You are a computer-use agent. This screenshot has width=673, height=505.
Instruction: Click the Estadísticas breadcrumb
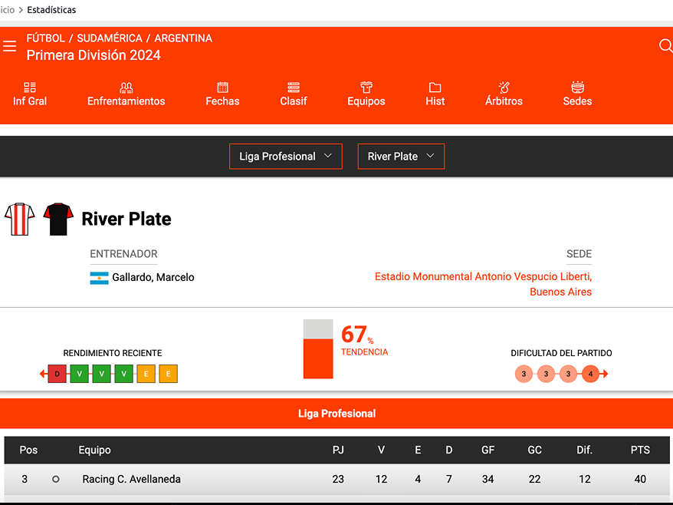point(51,10)
